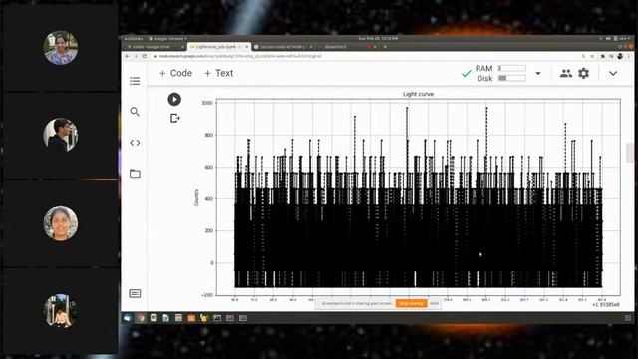Add a new Text cell
The height and width of the screenshot is (359, 638).
[x=218, y=73]
